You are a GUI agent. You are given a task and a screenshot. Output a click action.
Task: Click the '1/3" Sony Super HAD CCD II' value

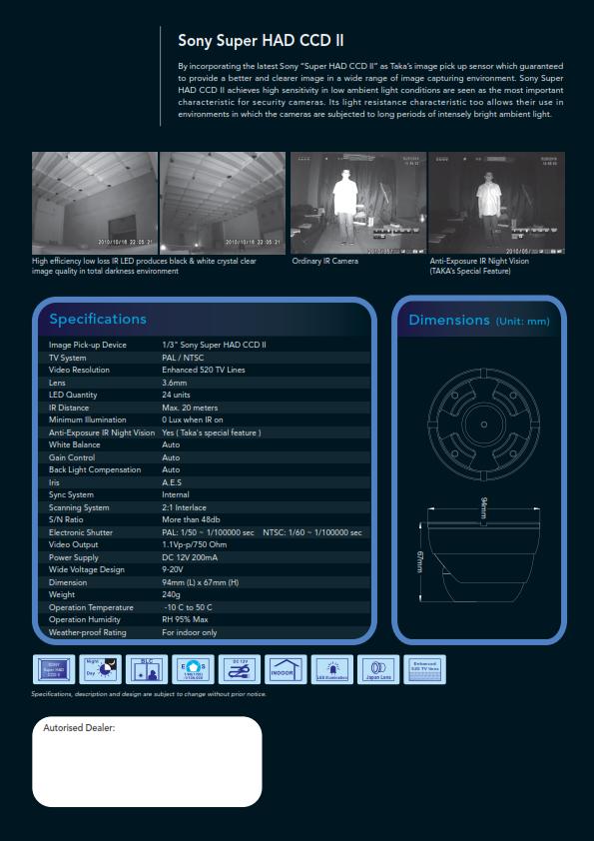click(214, 345)
